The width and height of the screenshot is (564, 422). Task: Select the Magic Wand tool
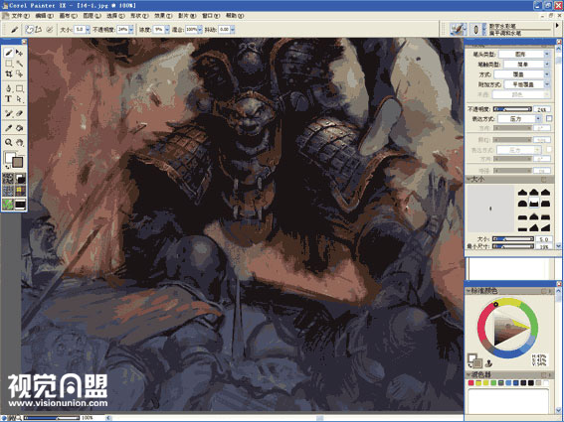pos(19,64)
